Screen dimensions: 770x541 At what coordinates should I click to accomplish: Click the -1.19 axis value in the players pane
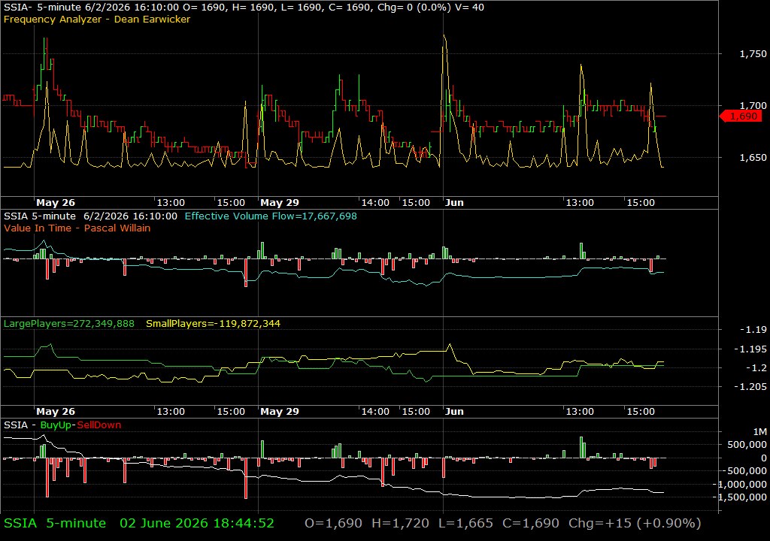[753, 330]
